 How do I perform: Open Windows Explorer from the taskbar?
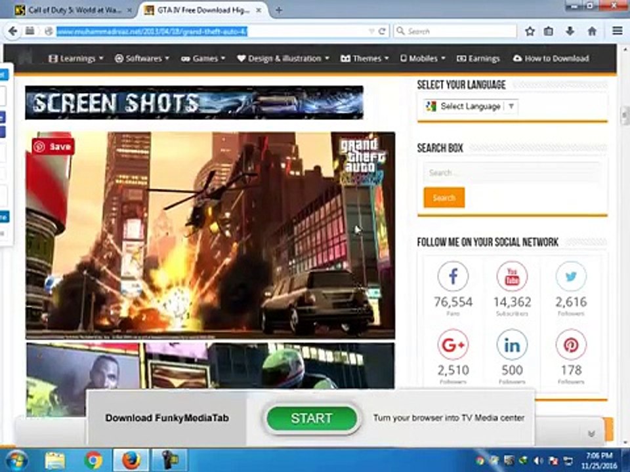pyautogui.click(x=55, y=460)
